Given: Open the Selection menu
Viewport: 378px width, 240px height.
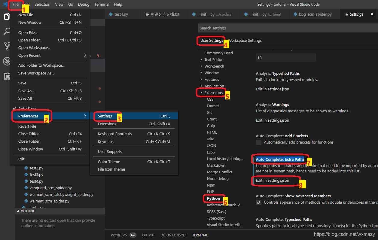Looking at the screenshot, I should pyautogui.click(x=42, y=5).
